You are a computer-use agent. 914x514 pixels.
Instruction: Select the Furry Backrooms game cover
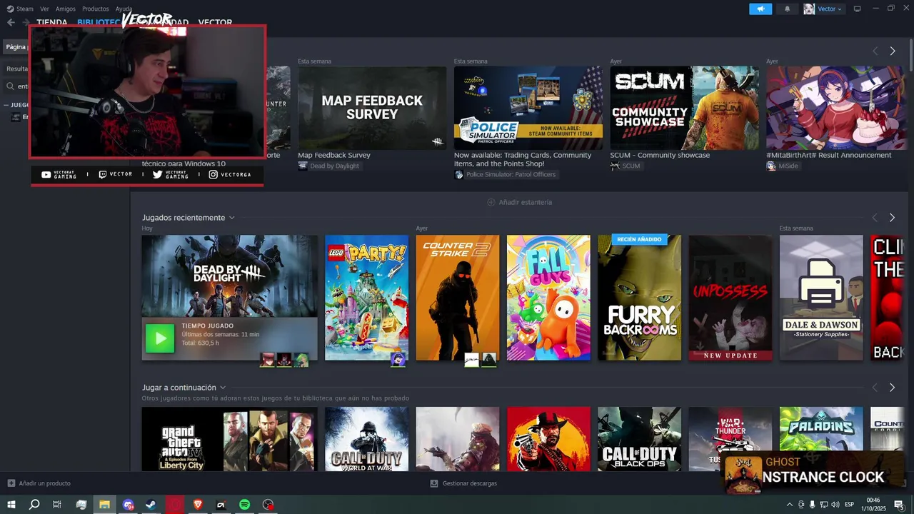[x=639, y=298]
